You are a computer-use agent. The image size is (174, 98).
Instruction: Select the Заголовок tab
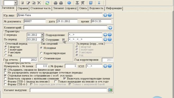click(x=8, y=8)
